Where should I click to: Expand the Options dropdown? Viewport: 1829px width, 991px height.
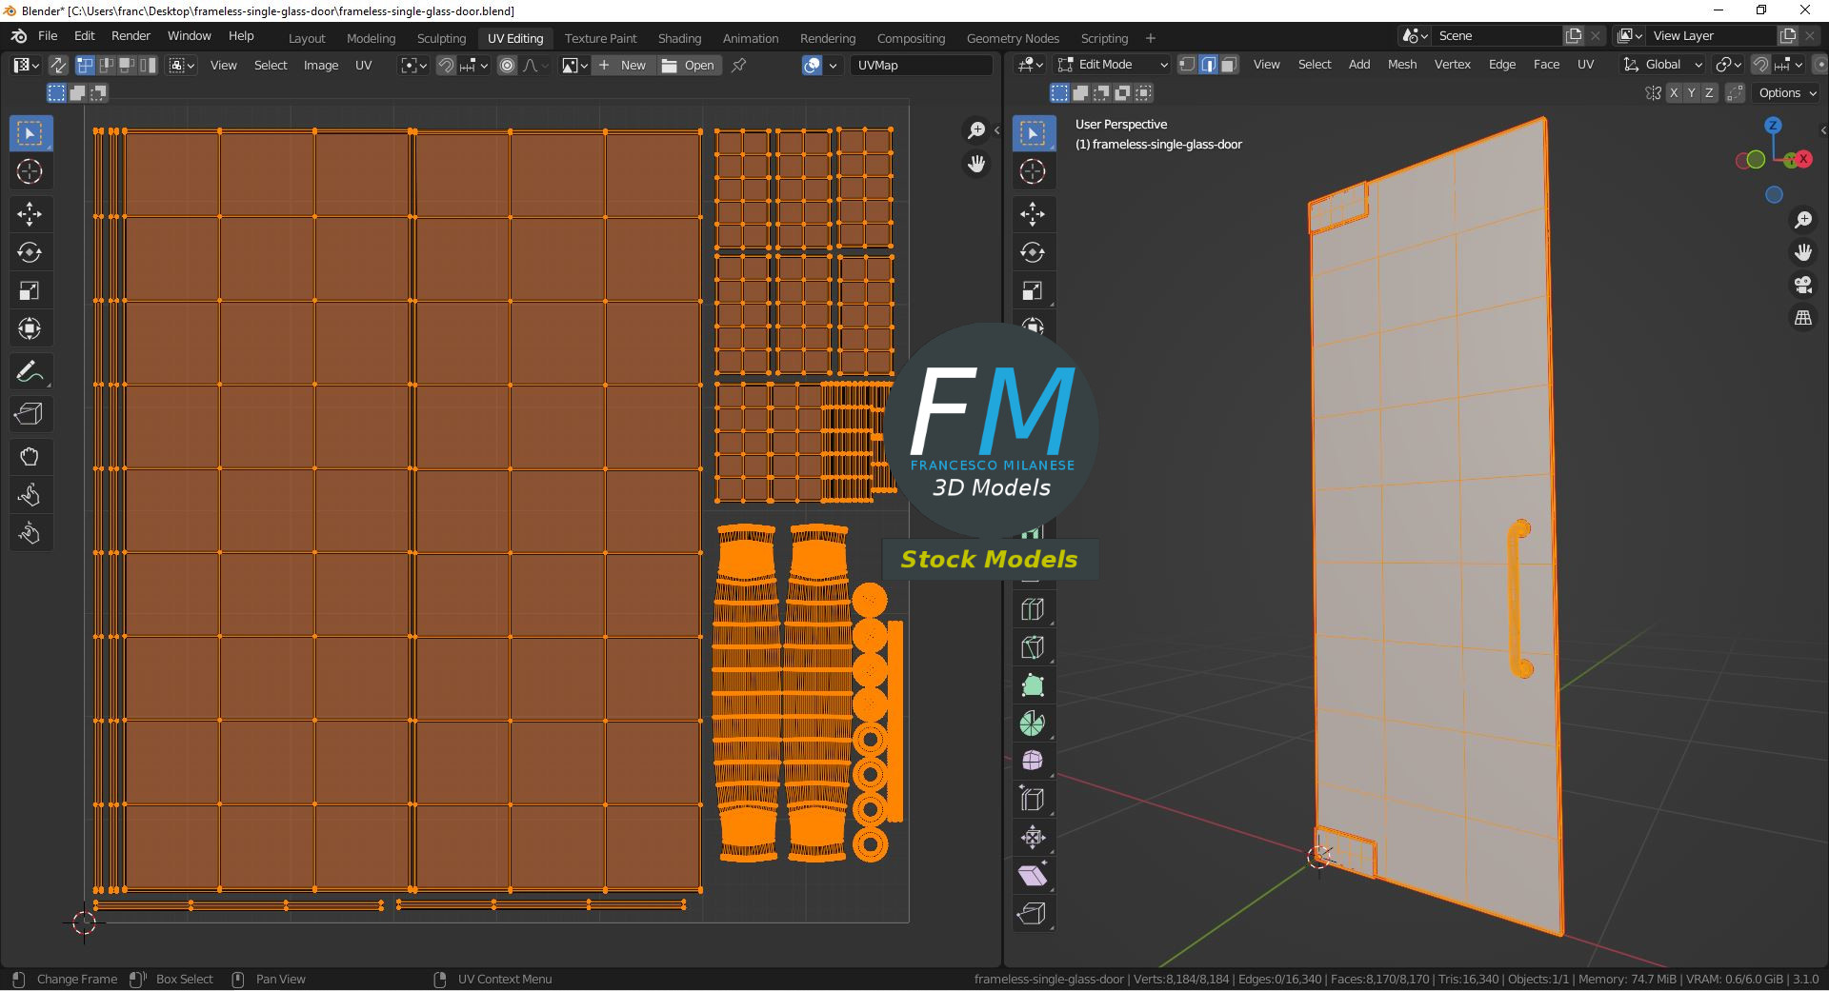pos(1786,92)
